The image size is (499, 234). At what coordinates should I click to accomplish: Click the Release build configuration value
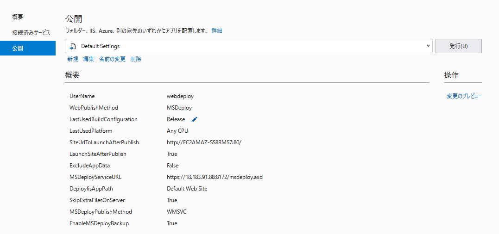[176, 119]
